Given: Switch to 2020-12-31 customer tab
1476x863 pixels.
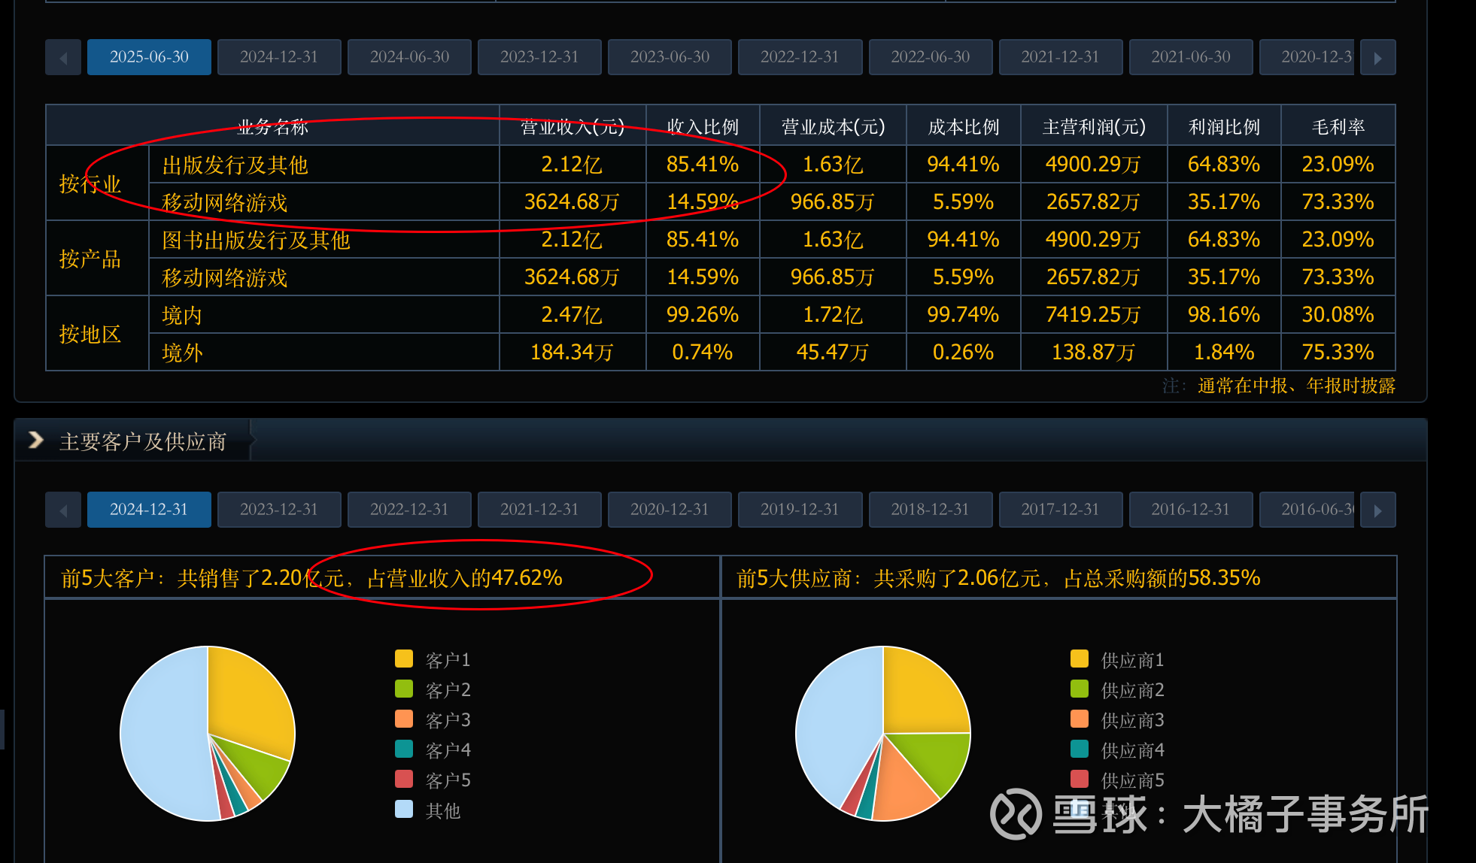Looking at the screenshot, I should [x=670, y=510].
